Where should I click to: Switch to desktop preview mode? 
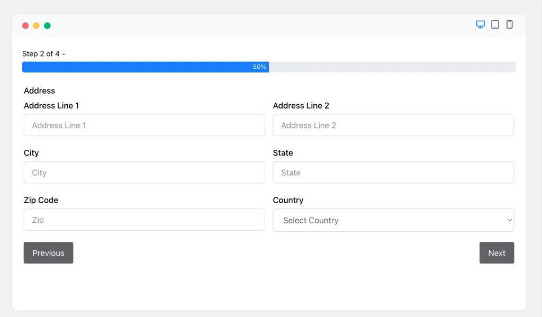480,24
